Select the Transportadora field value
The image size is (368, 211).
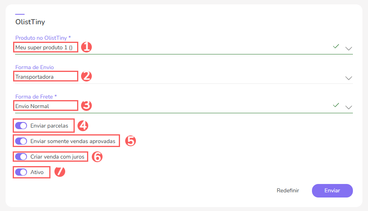pyautogui.click(x=35, y=77)
